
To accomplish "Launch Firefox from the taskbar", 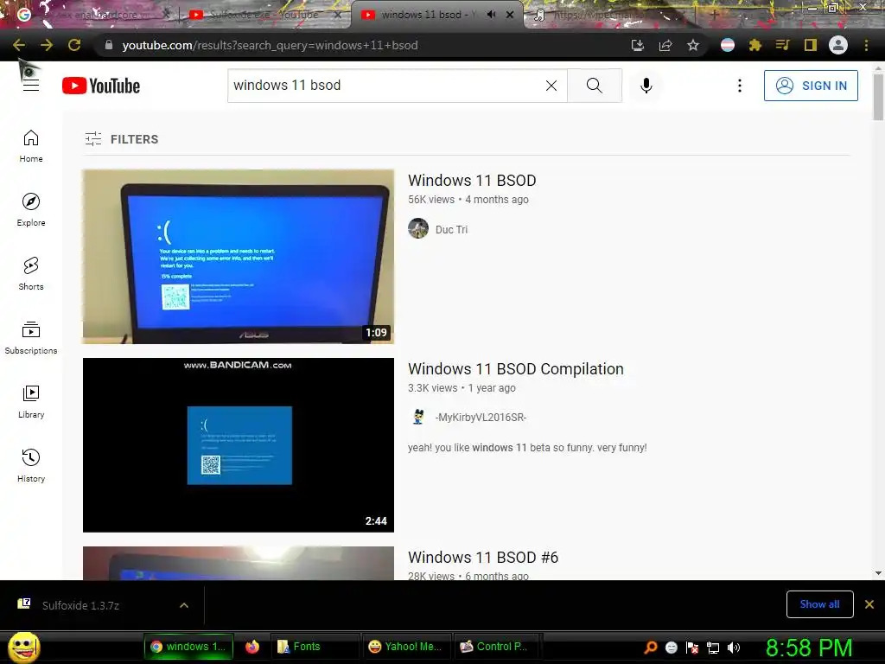I will [x=252, y=647].
